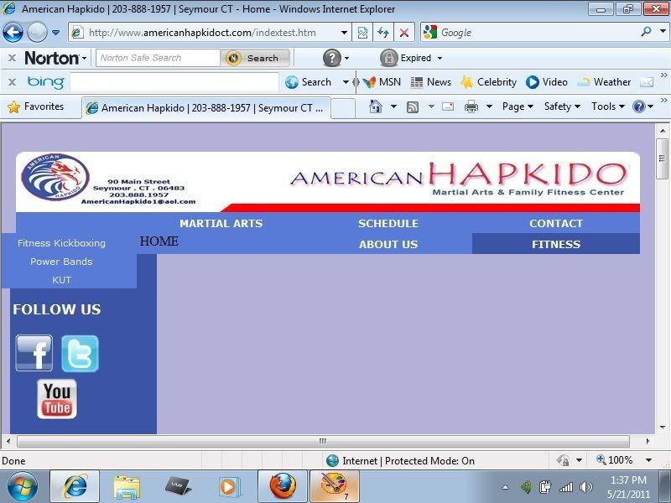Screen dimensions: 671x503
Task: Click the Bing toolbar Search globe button
Action: [308, 82]
